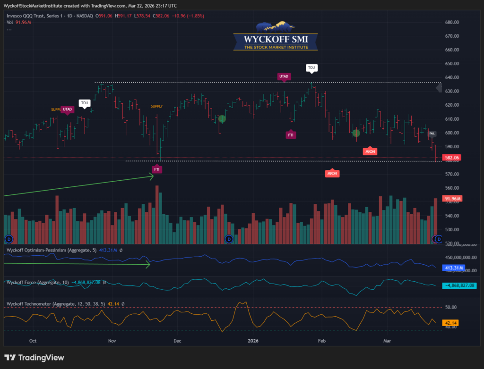Click the leftmost dividend D marker
Image resolution: width=484 pixels, height=369 pixels.
click(x=8, y=239)
